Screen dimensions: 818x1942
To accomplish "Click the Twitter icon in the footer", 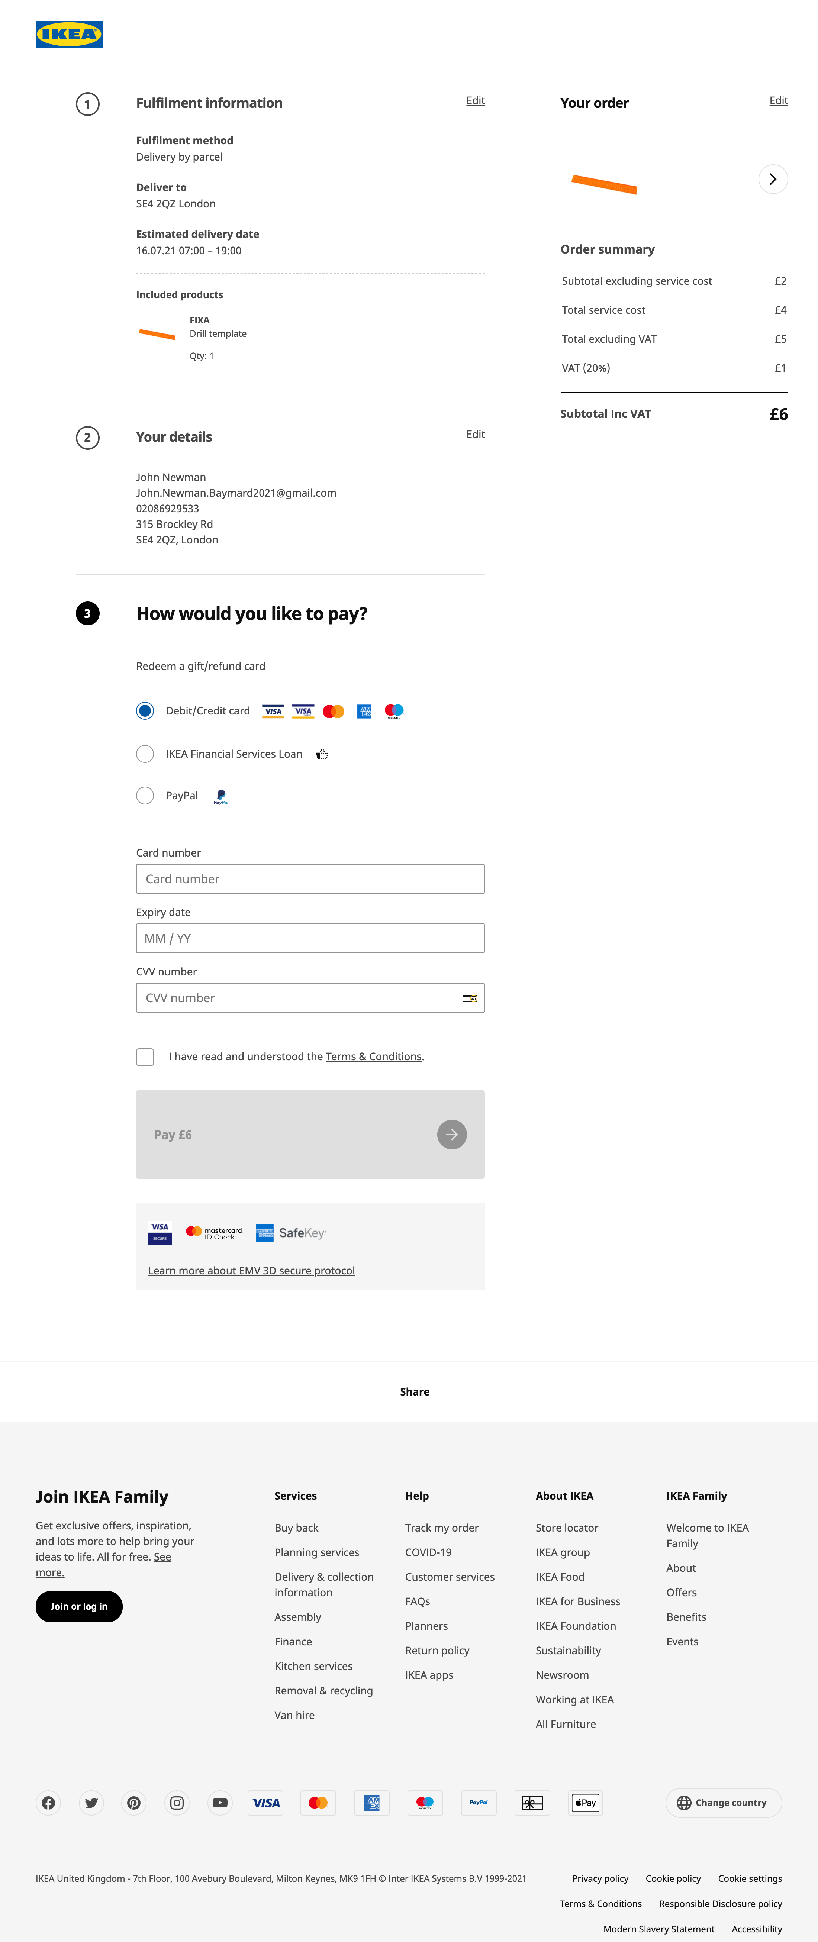I will [x=91, y=1803].
